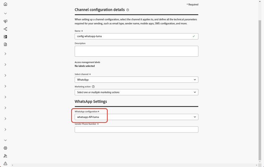Click the Name field containing config-whatsapp-luma
Screen dimensions: 264x167
tap(136, 36)
